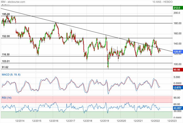Click the RSI (14) indicator label
This screenshot has height=123, width=183.
pos(7,98)
